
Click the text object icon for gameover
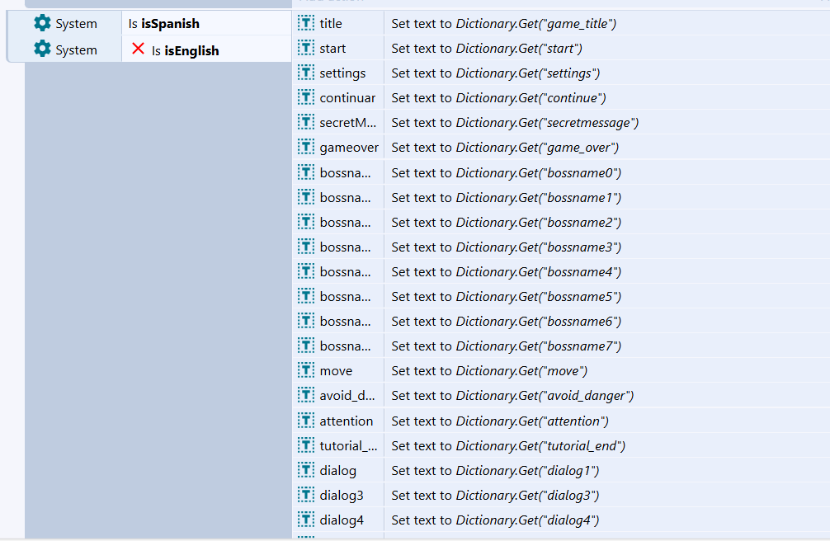pos(306,147)
